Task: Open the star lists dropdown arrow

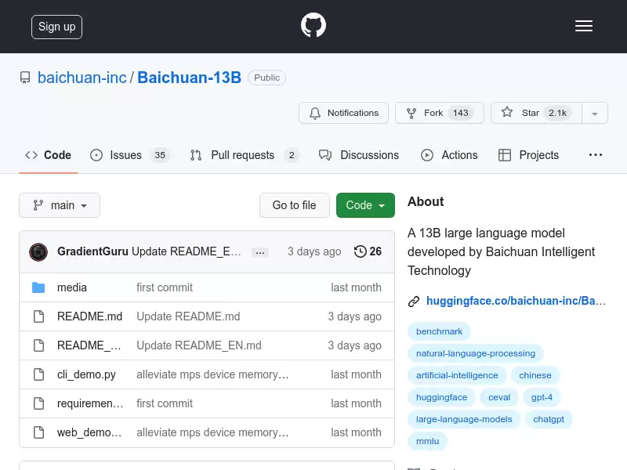Action: pyautogui.click(x=595, y=113)
